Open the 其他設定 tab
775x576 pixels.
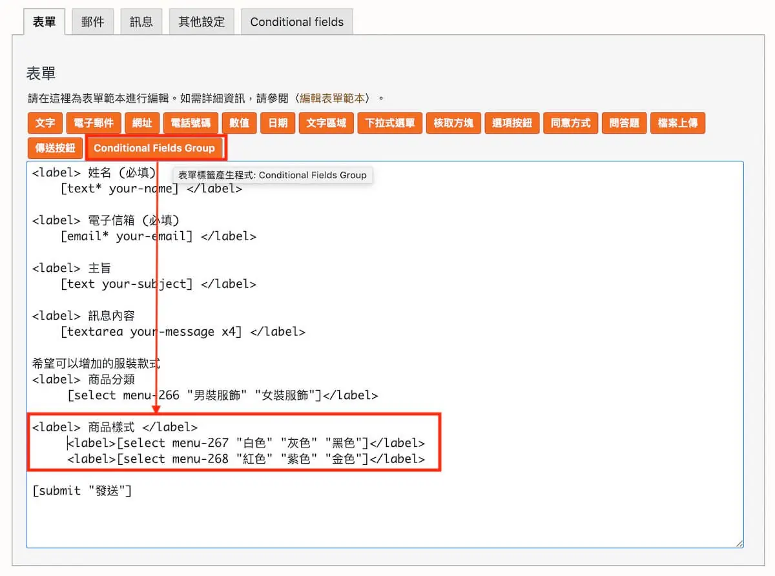tap(201, 21)
